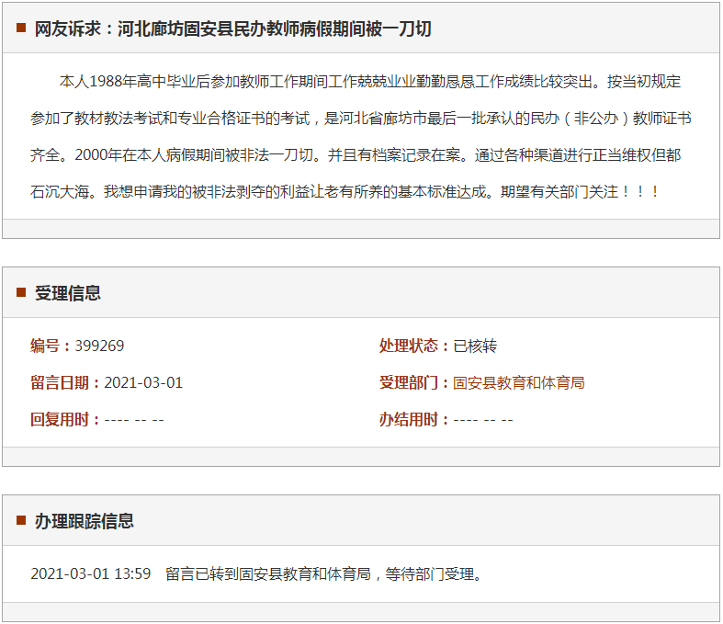Click the 已核转 status value
The width and height of the screenshot is (723, 624).
(475, 346)
